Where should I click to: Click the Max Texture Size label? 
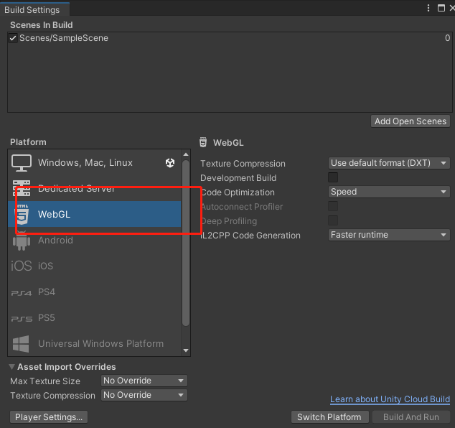click(45, 381)
